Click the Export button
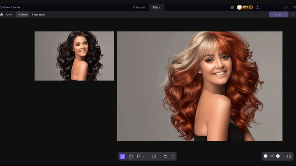The width and height of the screenshot is (296, 166). [279, 15]
